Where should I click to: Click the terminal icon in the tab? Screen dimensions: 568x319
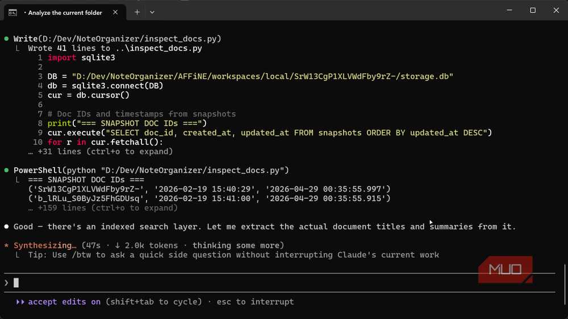(12, 12)
